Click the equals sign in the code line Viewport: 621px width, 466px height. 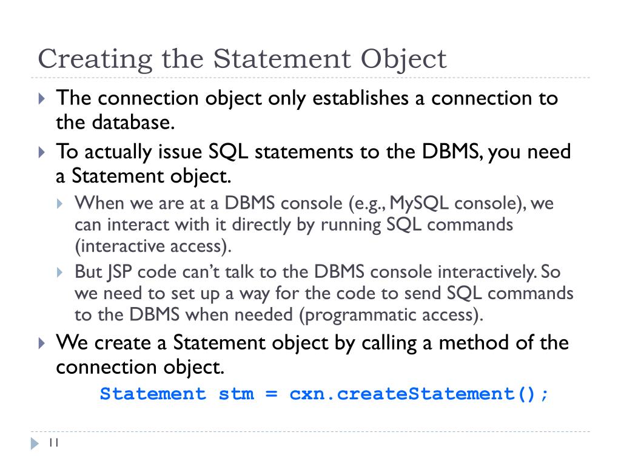pyautogui.click(x=272, y=394)
